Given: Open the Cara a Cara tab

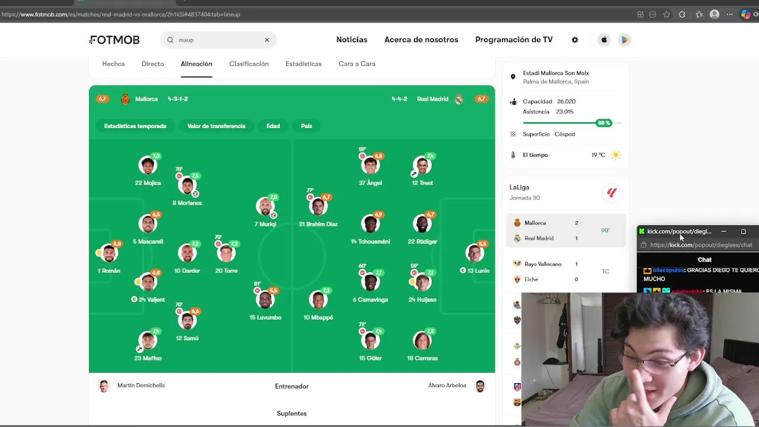Looking at the screenshot, I should coord(357,64).
